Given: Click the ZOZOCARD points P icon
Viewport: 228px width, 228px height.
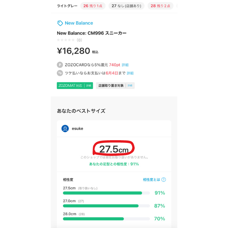Looking at the screenshot, I should (x=60, y=65).
